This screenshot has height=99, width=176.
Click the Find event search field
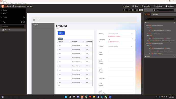(160, 19)
